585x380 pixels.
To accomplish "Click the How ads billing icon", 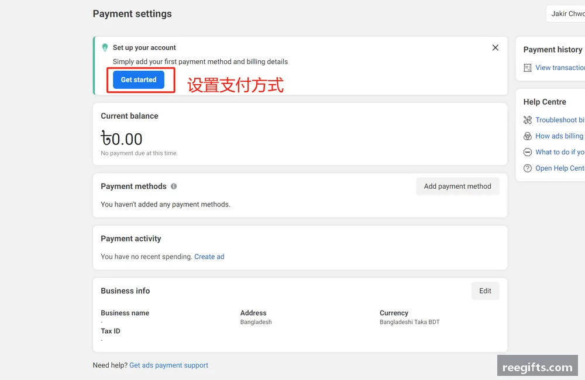I will point(528,136).
